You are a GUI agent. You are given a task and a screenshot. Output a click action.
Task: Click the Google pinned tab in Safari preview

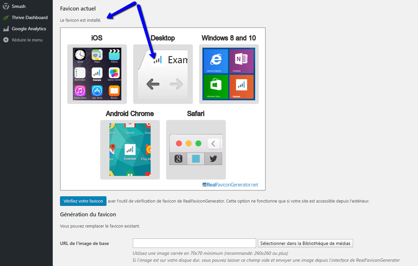179,159
